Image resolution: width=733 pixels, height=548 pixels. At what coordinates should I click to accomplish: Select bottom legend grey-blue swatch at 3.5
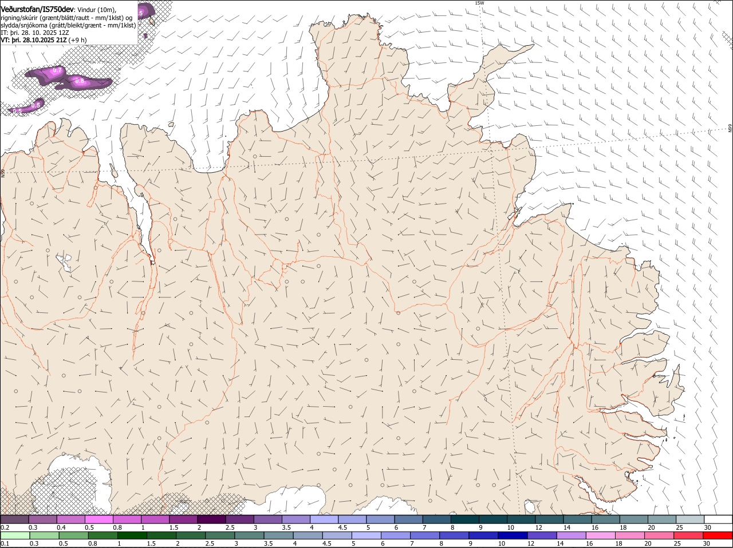tap(278, 535)
